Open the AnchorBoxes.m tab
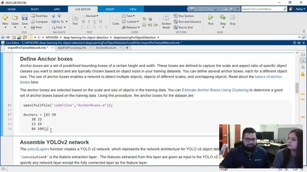 [106, 48]
